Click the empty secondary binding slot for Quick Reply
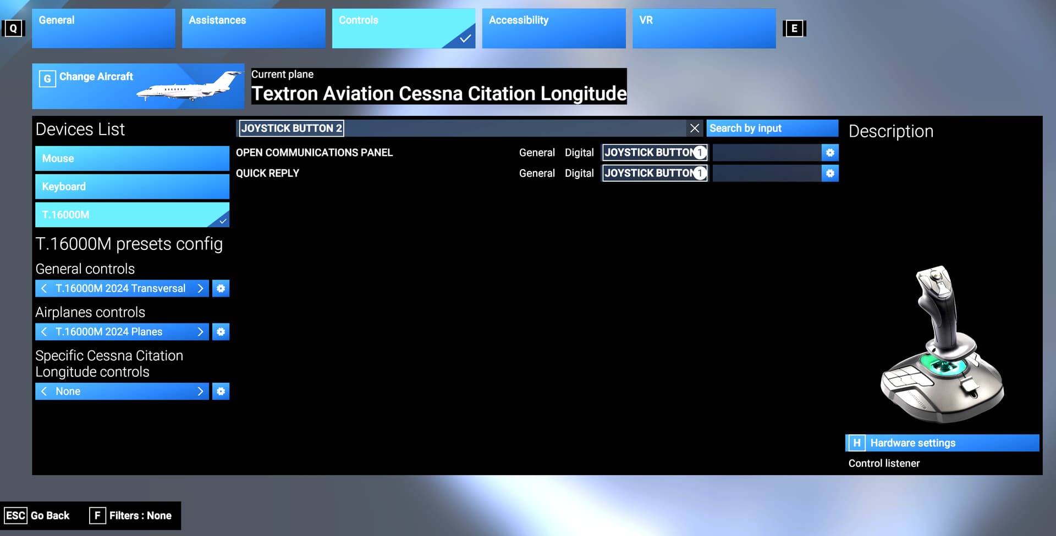The image size is (1056, 536). click(767, 174)
